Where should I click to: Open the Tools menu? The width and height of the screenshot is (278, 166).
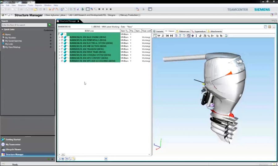click(x=30, y=5)
